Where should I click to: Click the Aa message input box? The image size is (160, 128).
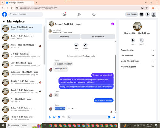point(87,117)
